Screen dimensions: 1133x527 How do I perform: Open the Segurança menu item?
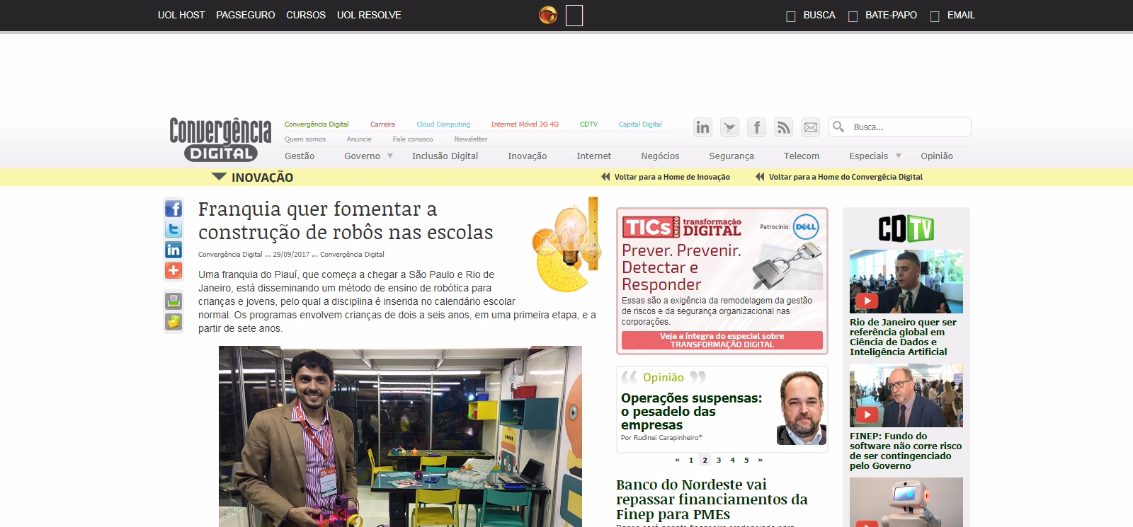coord(731,156)
